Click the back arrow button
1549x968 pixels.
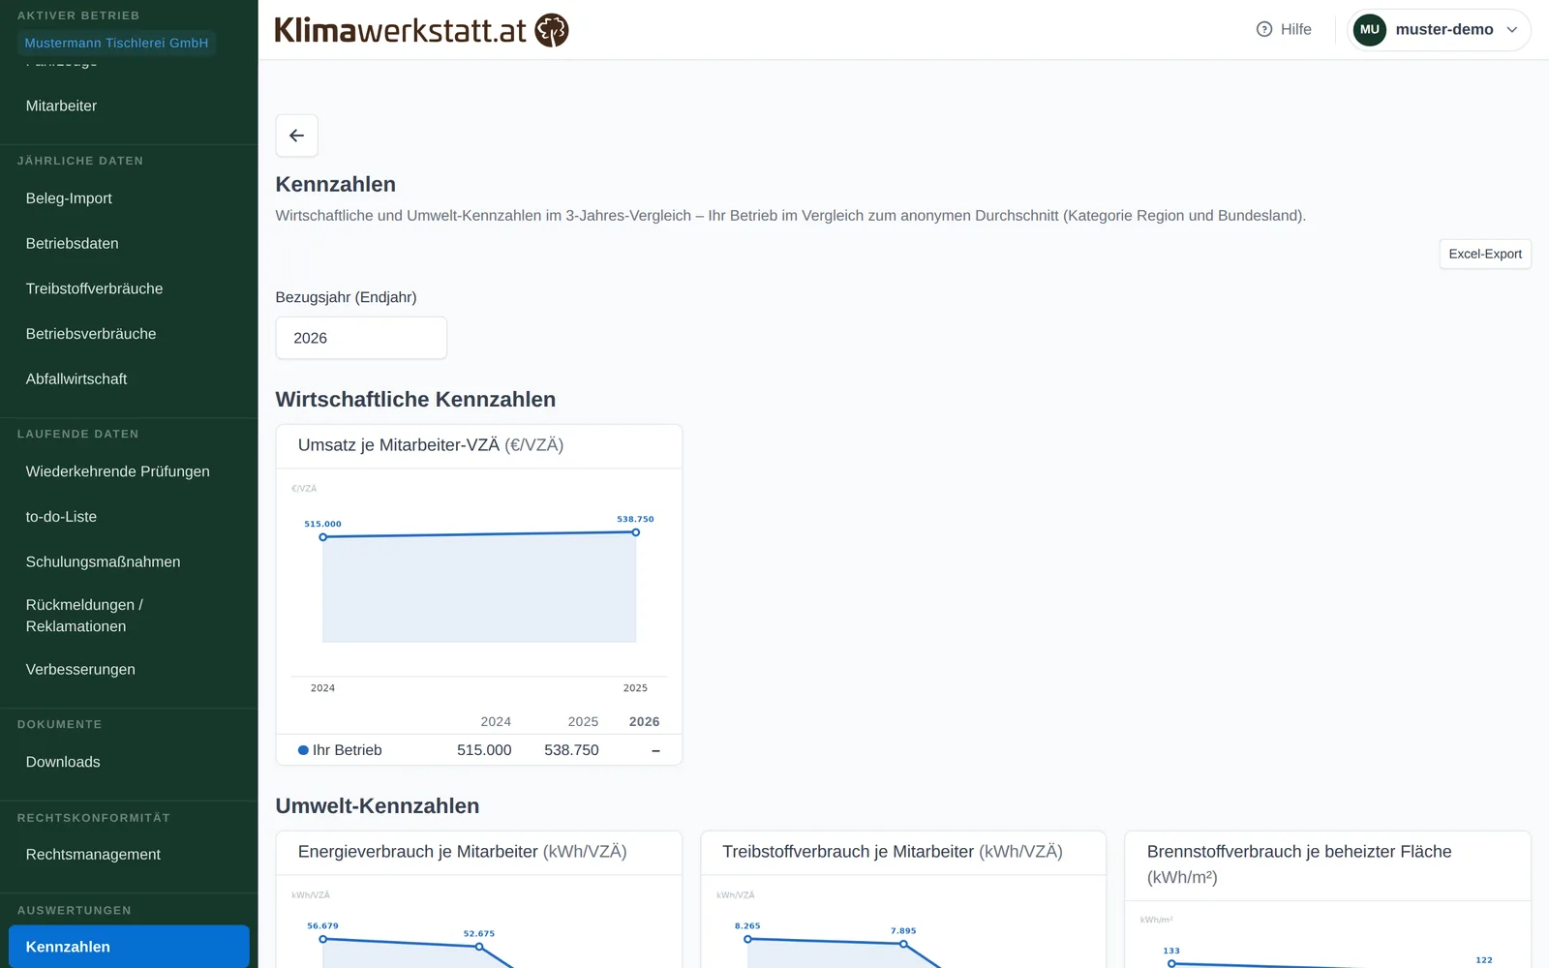[296, 136]
